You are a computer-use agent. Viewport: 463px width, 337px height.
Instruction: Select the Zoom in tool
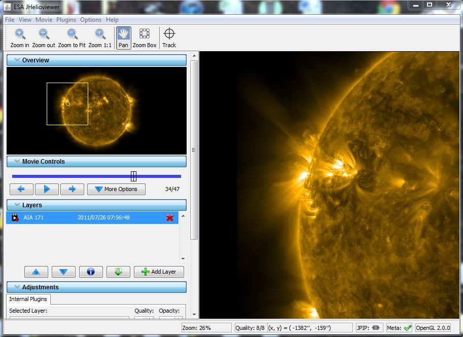point(19,38)
